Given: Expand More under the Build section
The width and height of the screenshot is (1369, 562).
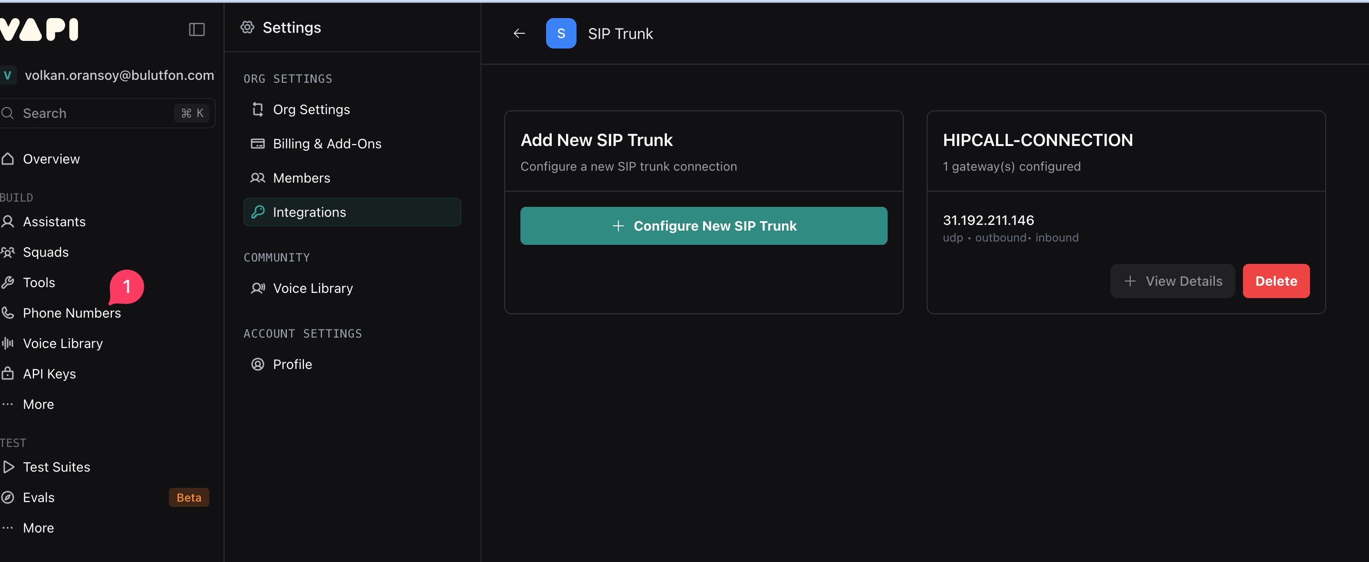Looking at the screenshot, I should (38, 404).
